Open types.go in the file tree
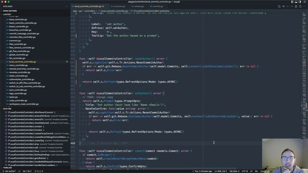The height and width of the screenshot is (173, 308). pos(13,97)
